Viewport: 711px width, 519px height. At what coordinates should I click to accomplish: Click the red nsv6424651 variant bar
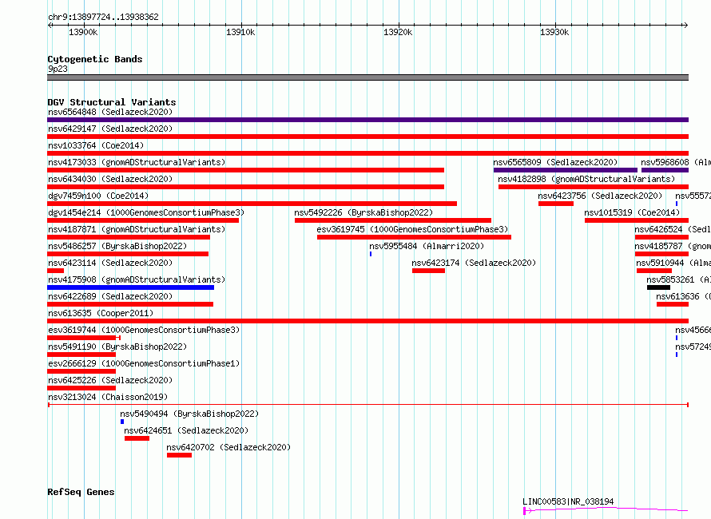(137, 438)
